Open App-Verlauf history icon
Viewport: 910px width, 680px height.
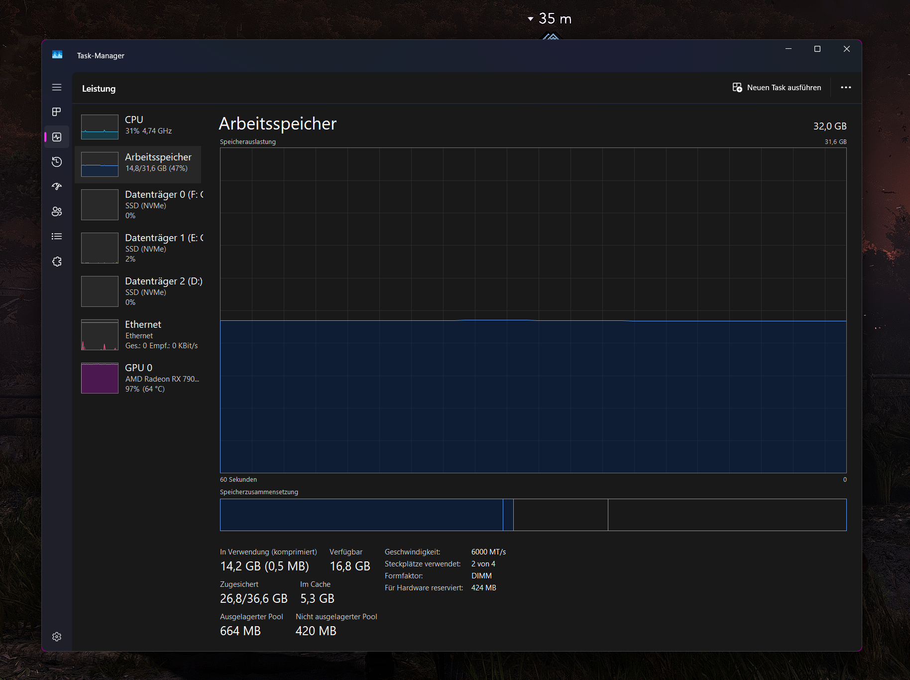pyautogui.click(x=57, y=162)
